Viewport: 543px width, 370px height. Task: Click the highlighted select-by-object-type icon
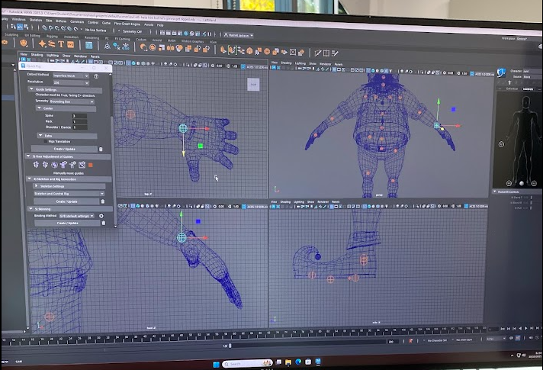point(20,27)
